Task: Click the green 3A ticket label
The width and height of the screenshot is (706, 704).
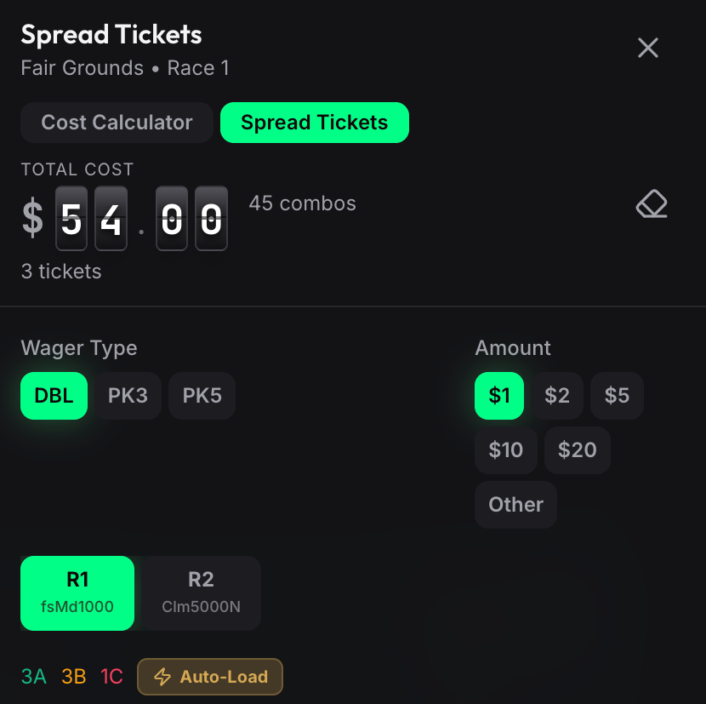Action: [34, 677]
